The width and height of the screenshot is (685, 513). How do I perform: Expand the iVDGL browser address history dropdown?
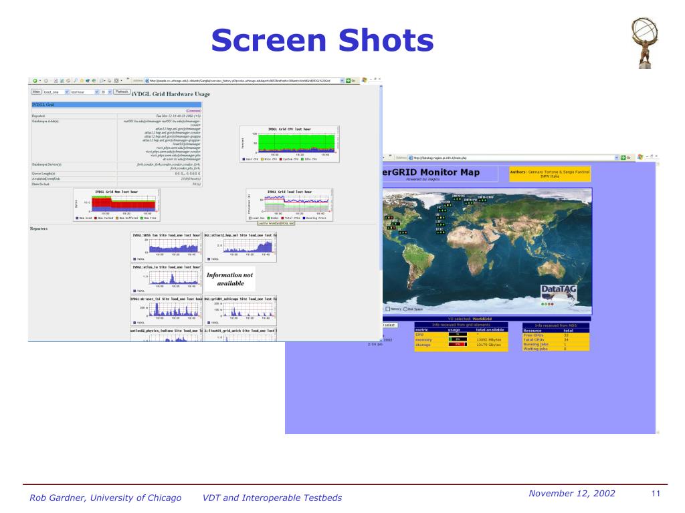(342, 81)
